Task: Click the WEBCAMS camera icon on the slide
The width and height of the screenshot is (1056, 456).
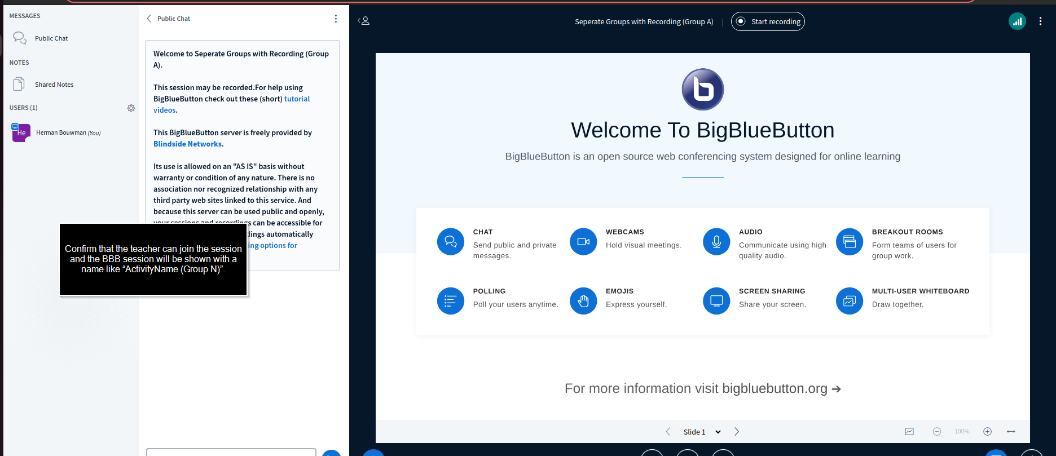Action: click(583, 242)
